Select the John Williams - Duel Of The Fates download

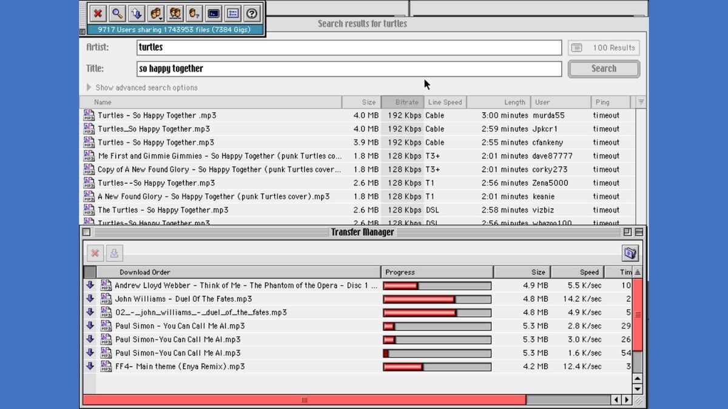click(x=183, y=299)
